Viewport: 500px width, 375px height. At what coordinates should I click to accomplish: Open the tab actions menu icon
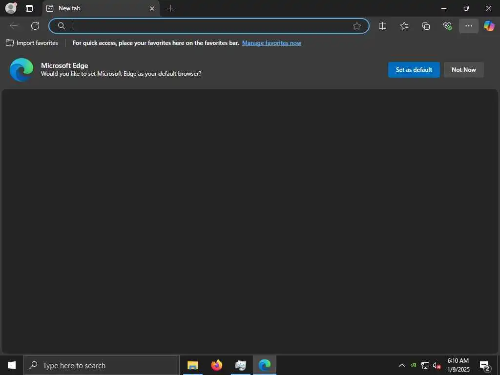pyautogui.click(x=29, y=8)
